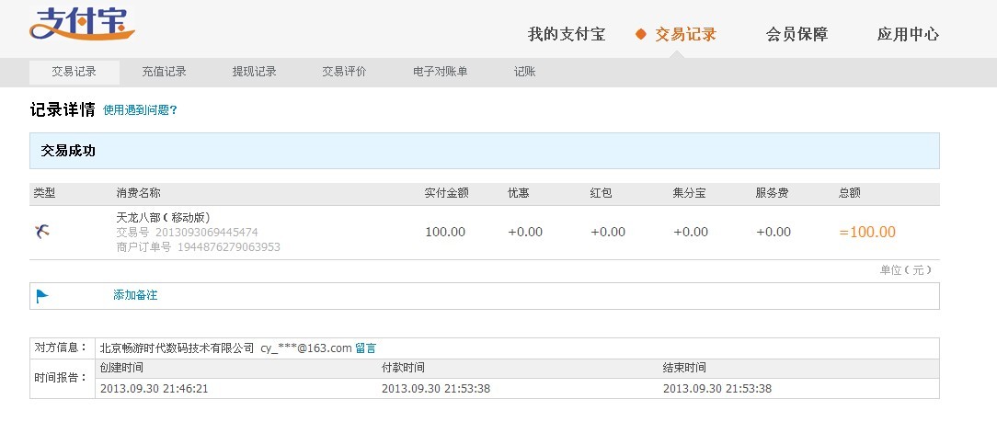This screenshot has width=997, height=422.
Task: Click the 创建时间 header
Action: pyautogui.click(x=122, y=368)
